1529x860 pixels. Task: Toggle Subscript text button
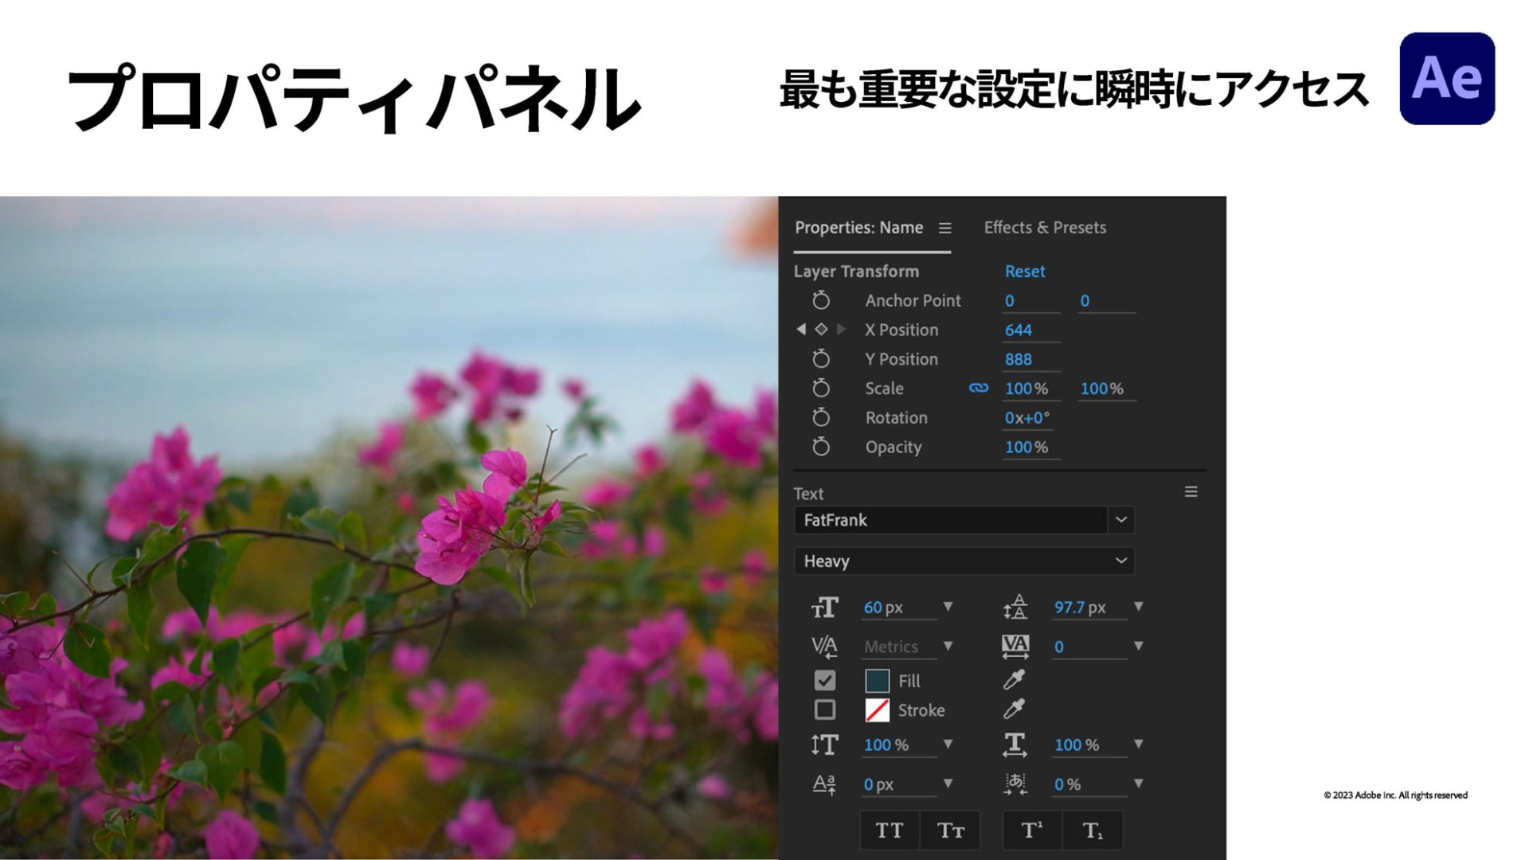coord(1093,831)
